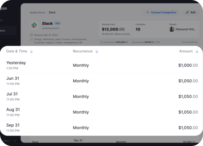Click the Communication category label
The height and width of the screenshot is (146, 203).
[50, 28]
